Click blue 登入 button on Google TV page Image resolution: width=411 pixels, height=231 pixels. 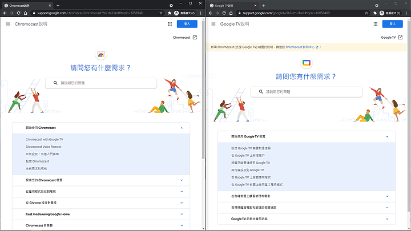(392, 24)
